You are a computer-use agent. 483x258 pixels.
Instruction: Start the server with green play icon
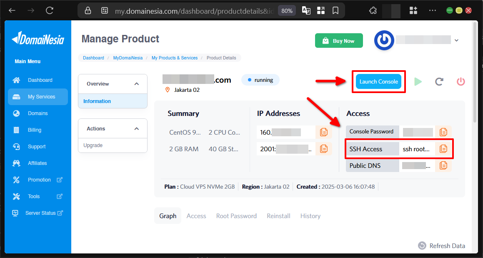418,81
